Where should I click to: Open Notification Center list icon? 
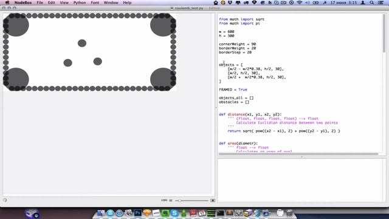pyautogui.click(x=381, y=2)
